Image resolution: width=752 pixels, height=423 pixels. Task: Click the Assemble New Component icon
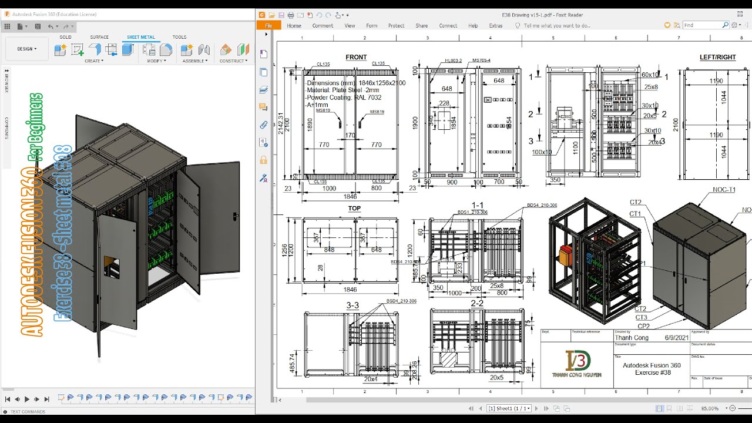187,50
